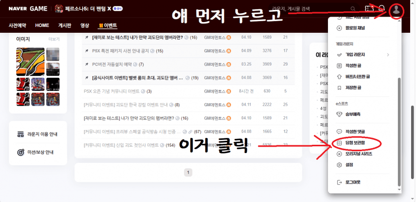Click the date 04.08 on the 3069-views row
416x202 pixels.
pos(246,78)
